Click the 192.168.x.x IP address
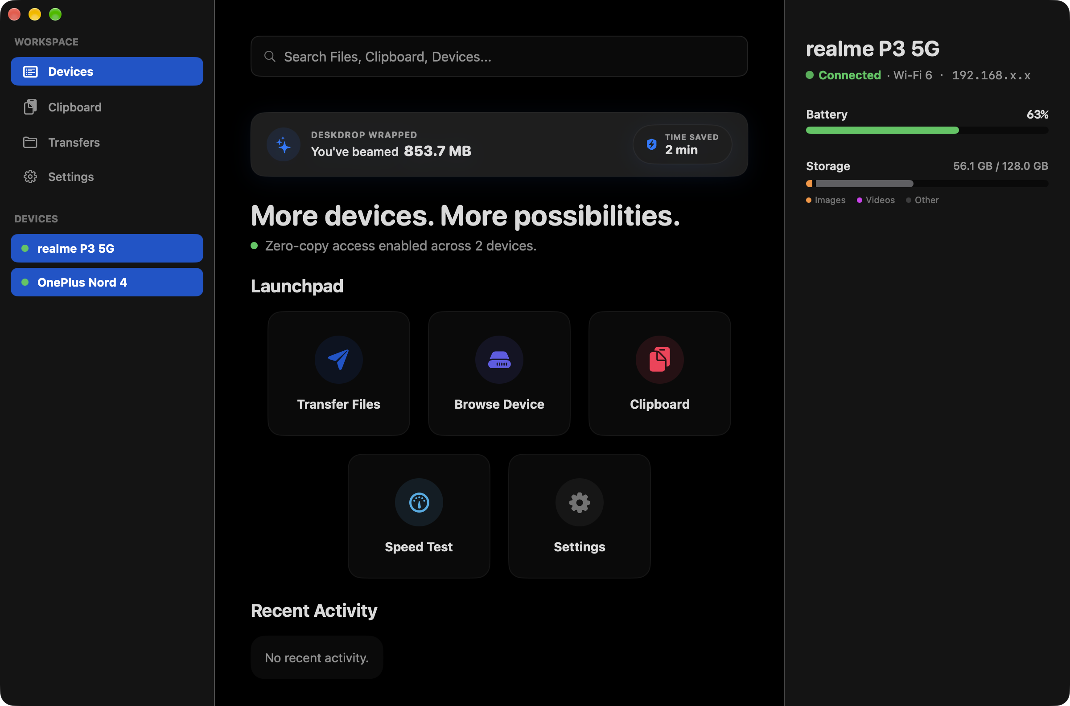1070x706 pixels. 991,75
